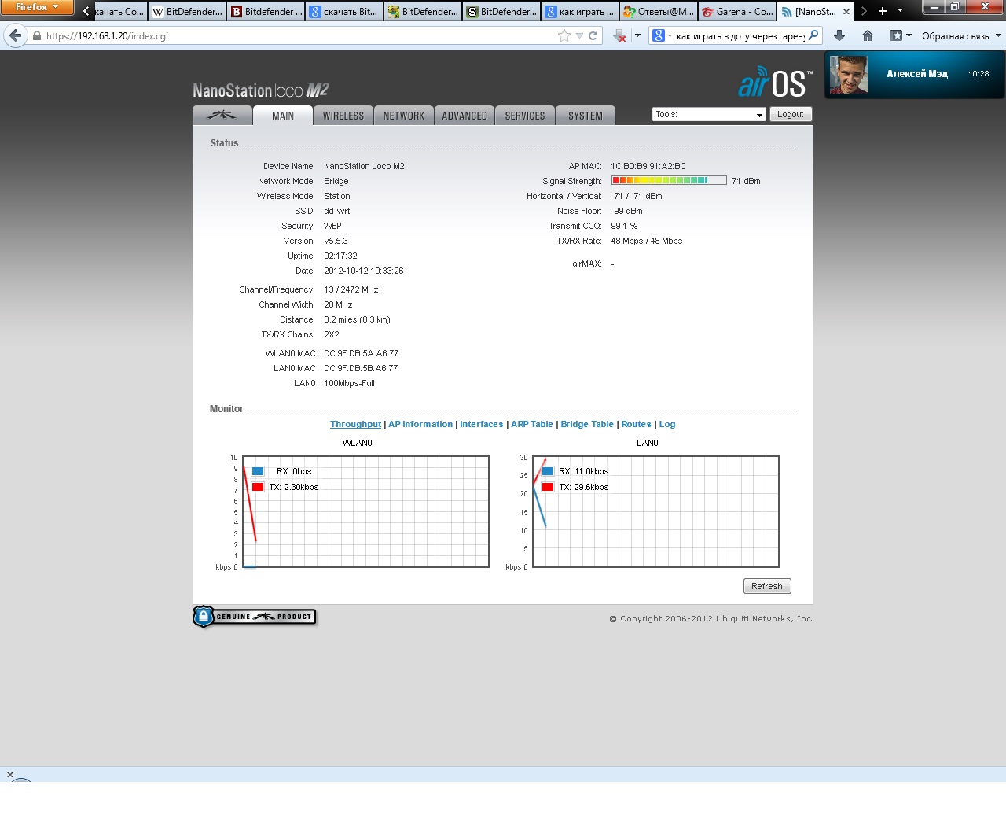The width and height of the screenshot is (1006, 822).
Task: Open the AP Information link
Action: coord(420,424)
